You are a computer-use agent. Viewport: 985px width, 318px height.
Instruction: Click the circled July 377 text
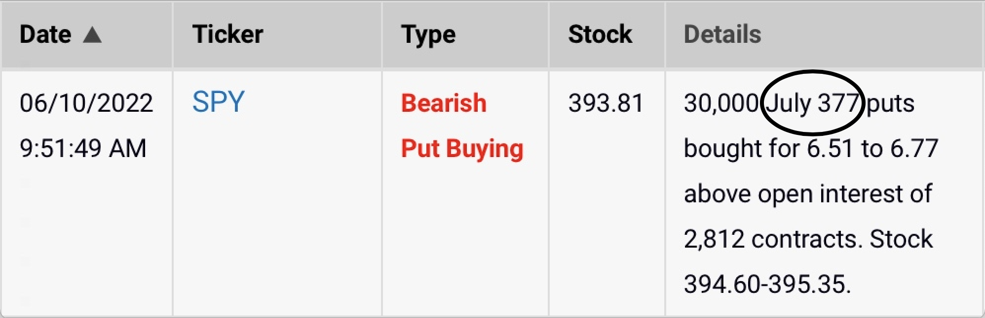[813, 103]
